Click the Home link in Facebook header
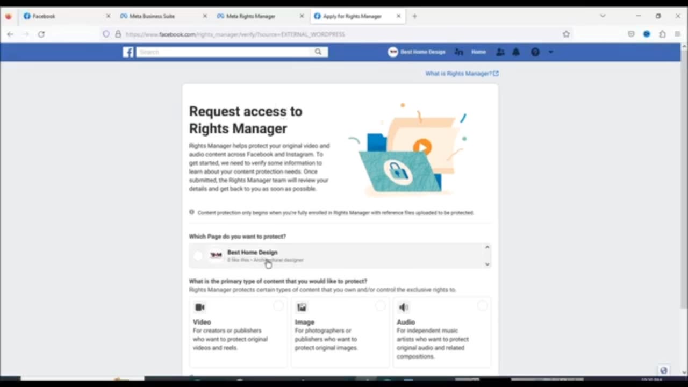Screen dimensions: 688x387 click(478, 52)
